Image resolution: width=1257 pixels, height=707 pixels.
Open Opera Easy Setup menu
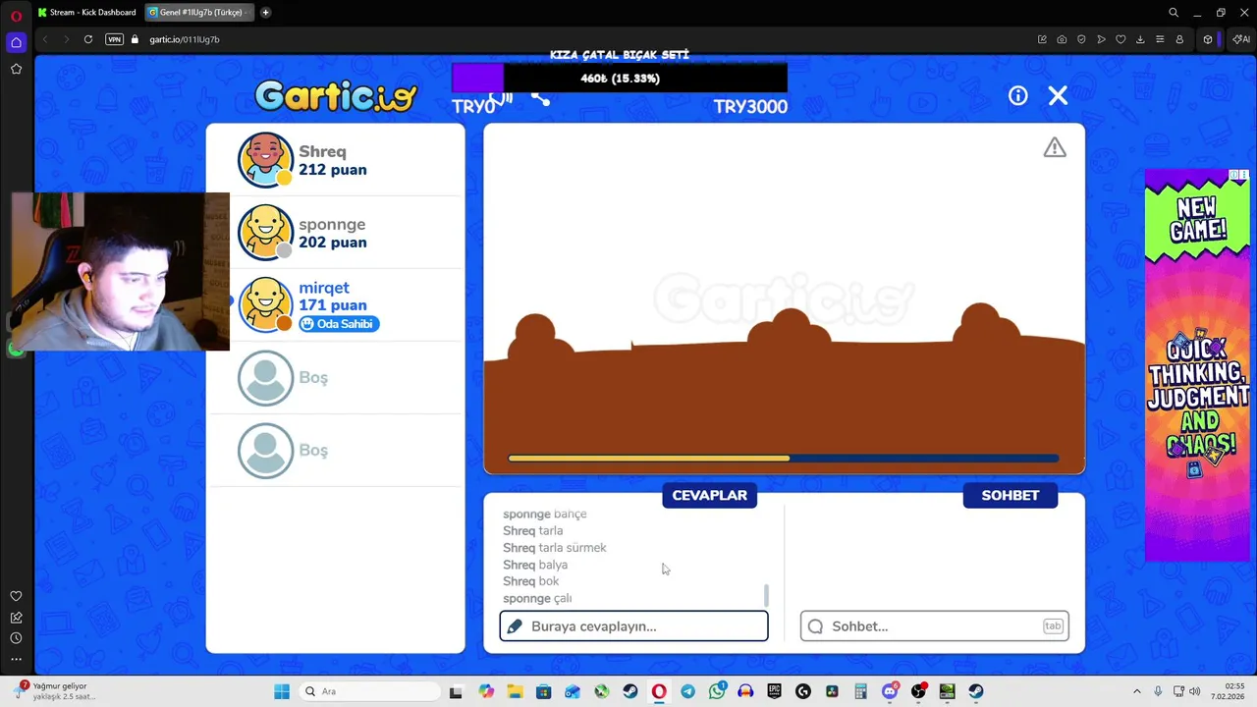1160,39
